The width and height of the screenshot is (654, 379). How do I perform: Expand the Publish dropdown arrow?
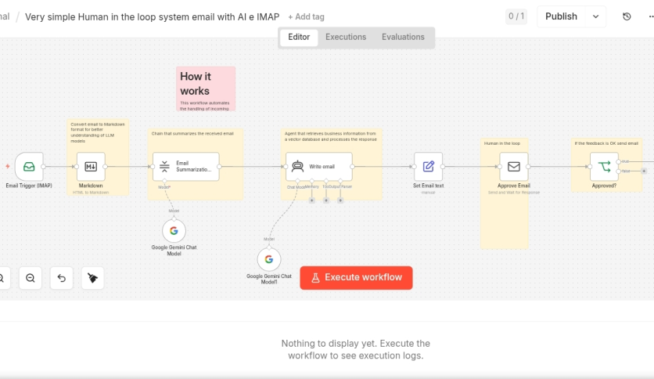point(595,16)
